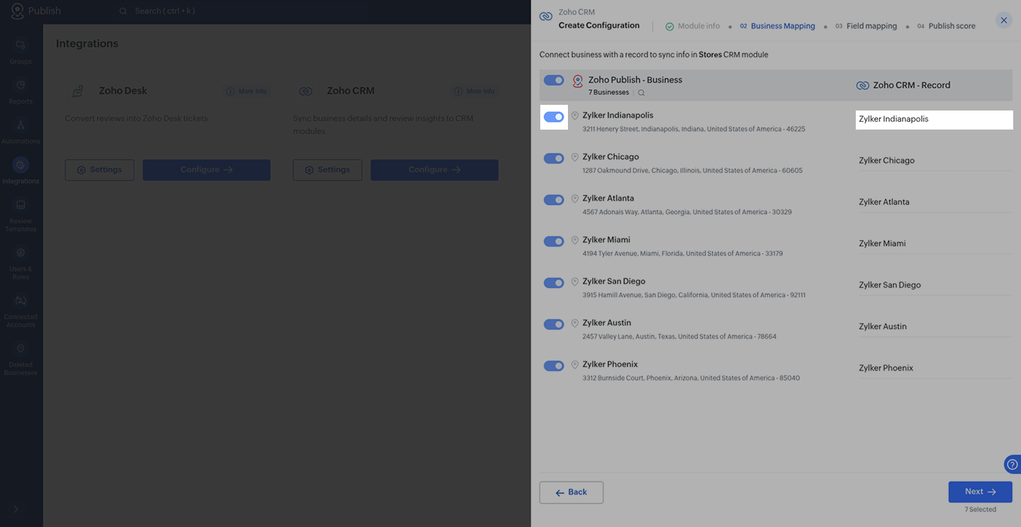Click the Zylker Chicago location pin icon

pyautogui.click(x=575, y=157)
